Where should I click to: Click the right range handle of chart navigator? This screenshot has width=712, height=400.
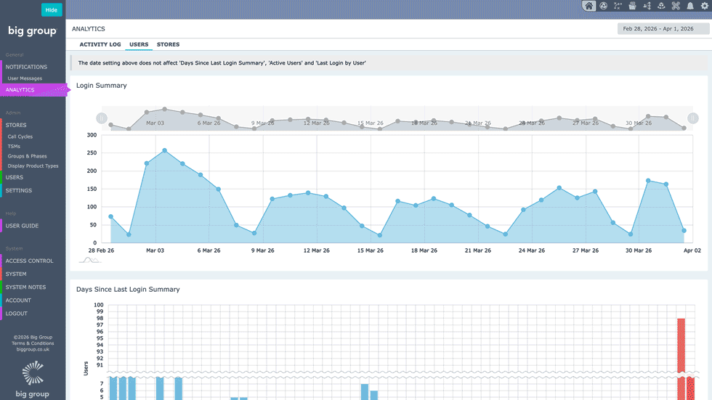click(693, 118)
